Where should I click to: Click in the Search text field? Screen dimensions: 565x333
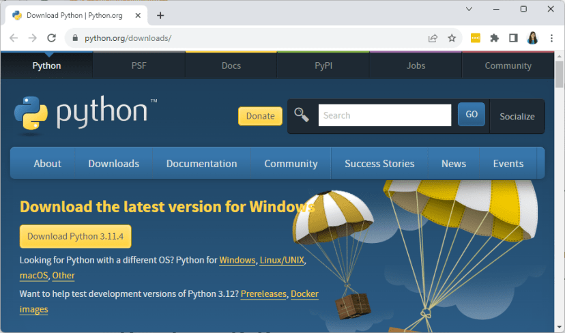pyautogui.click(x=385, y=115)
